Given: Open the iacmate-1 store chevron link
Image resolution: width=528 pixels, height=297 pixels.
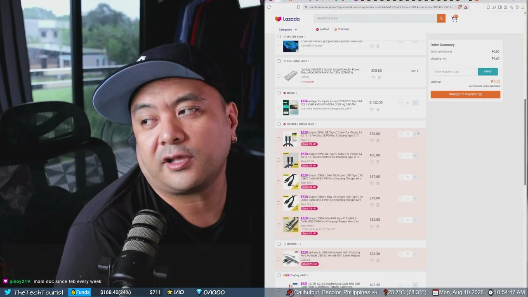Looking at the screenshot, I should pos(300,244).
